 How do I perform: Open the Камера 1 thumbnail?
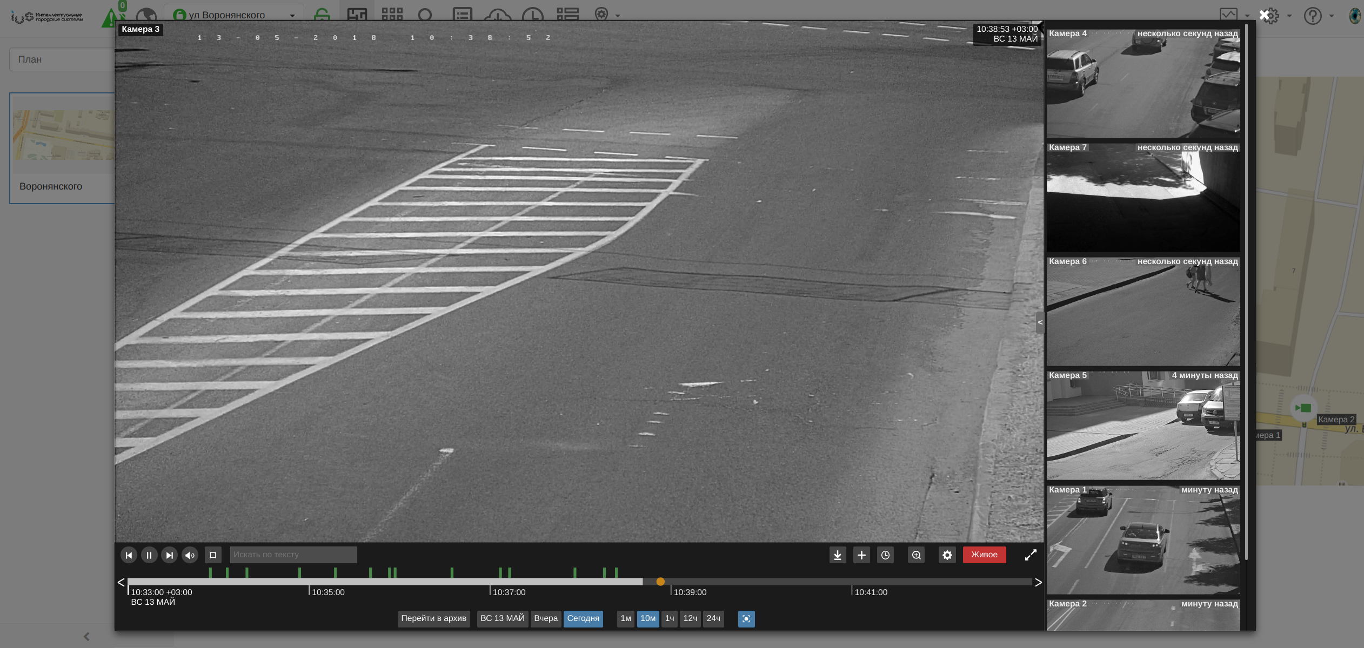pyautogui.click(x=1143, y=539)
